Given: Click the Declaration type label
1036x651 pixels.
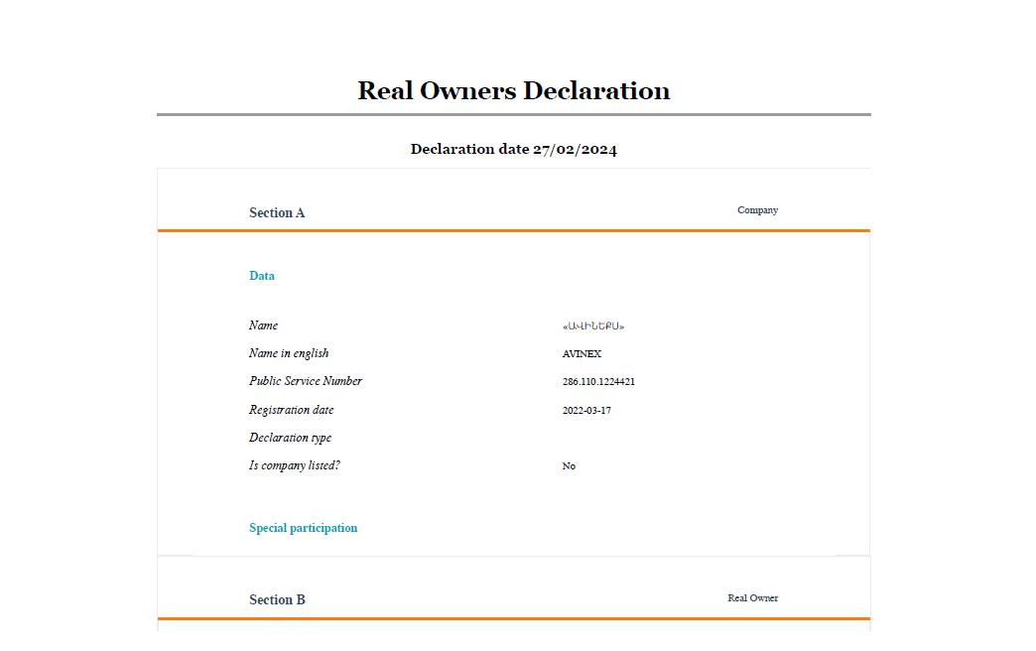Looking at the screenshot, I should (290, 438).
